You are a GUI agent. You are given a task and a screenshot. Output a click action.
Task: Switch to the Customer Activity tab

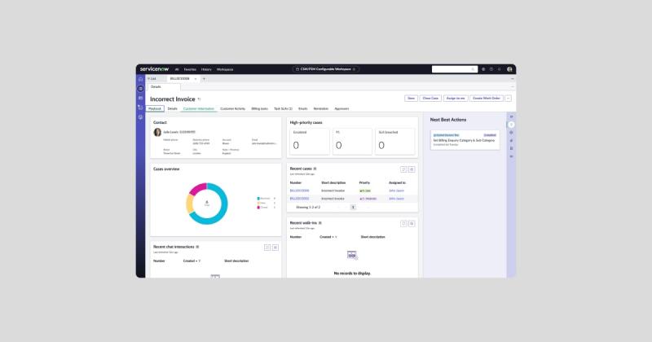coord(232,108)
